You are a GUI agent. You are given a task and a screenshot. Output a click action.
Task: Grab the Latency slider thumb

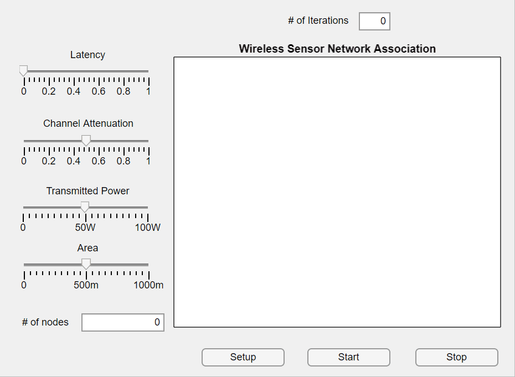23,71
